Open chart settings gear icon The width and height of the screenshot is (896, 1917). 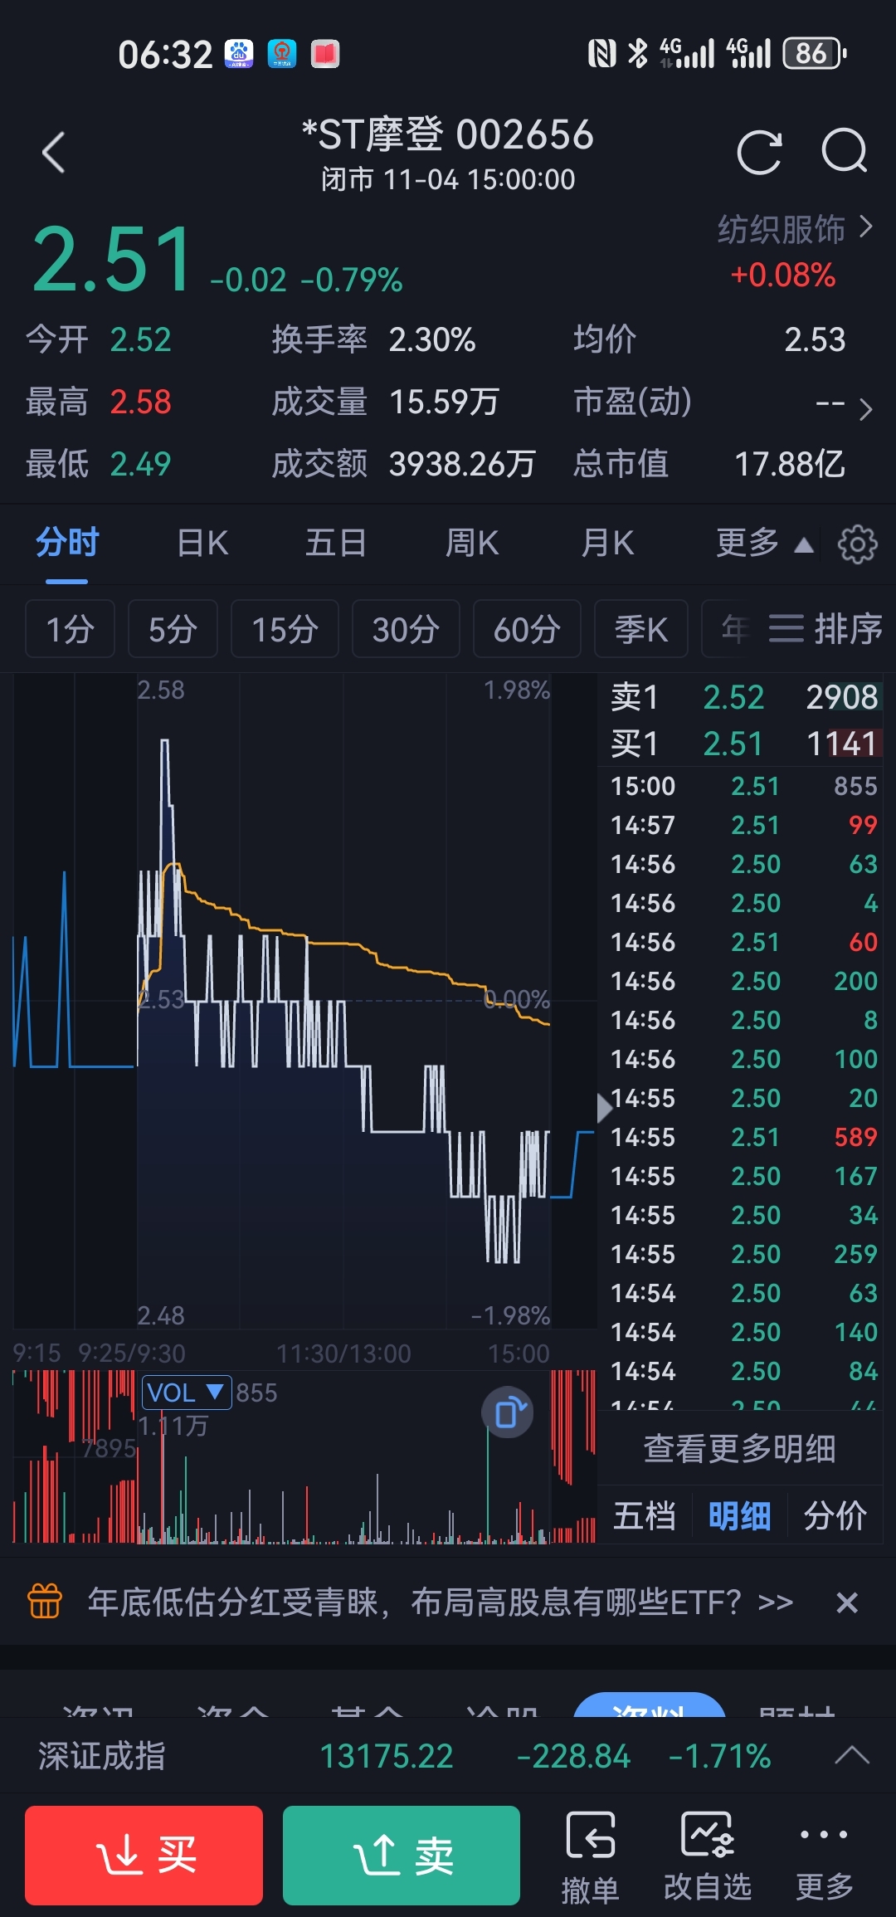[857, 544]
